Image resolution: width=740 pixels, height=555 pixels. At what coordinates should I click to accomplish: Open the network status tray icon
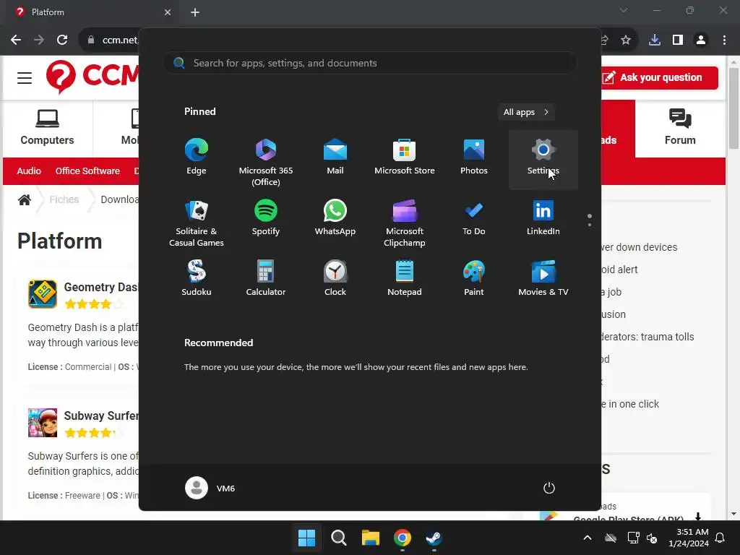pos(633,538)
